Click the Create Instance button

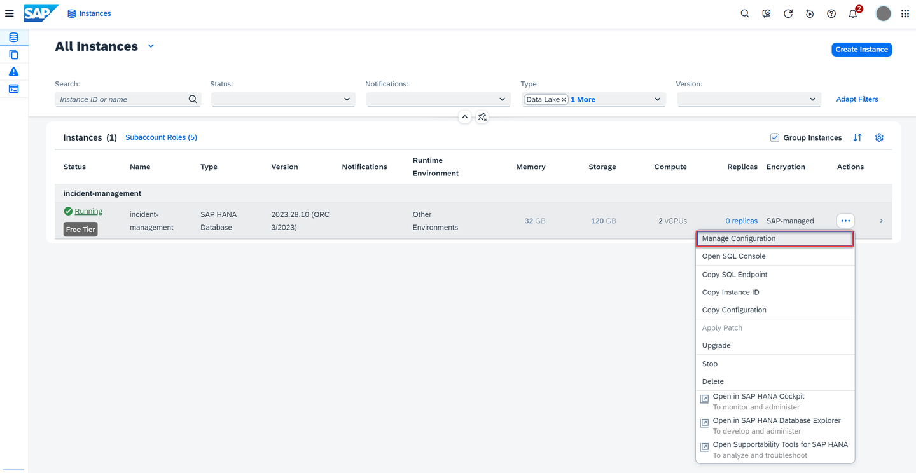pyautogui.click(x=861, y=50)
